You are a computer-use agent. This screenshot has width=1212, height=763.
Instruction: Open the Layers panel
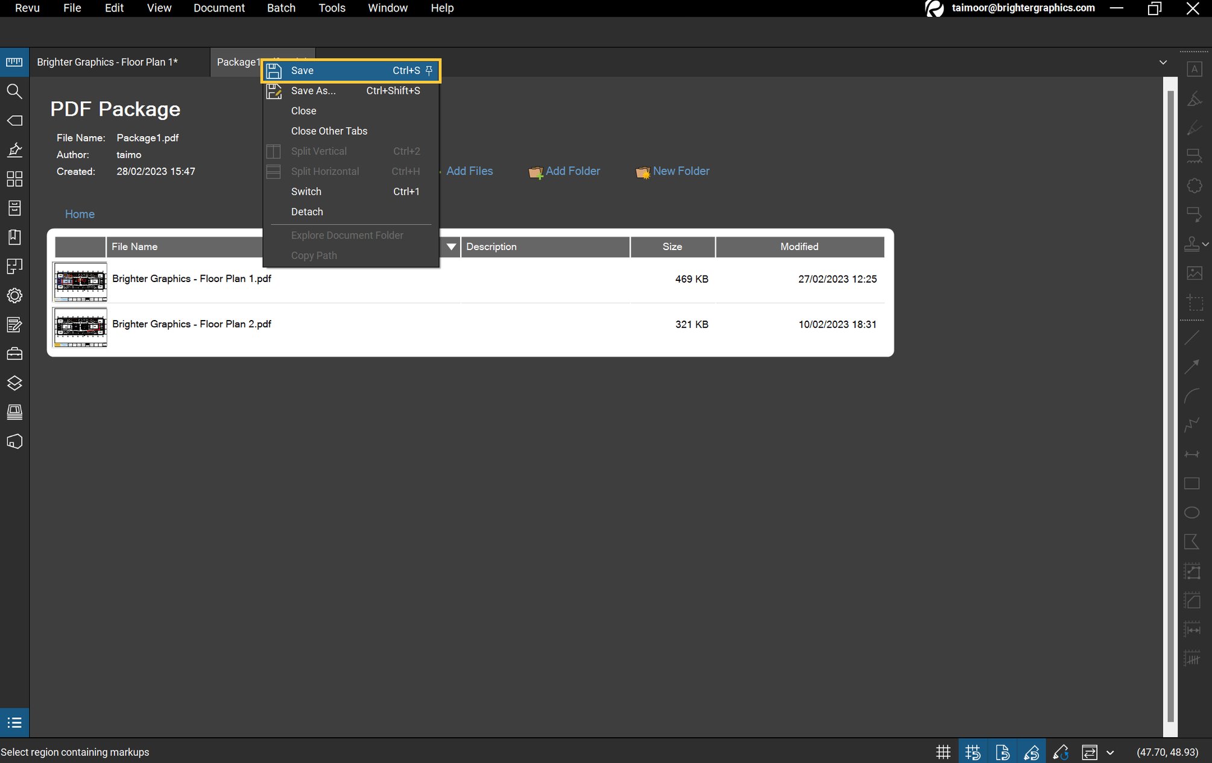[x=14, y=383]
